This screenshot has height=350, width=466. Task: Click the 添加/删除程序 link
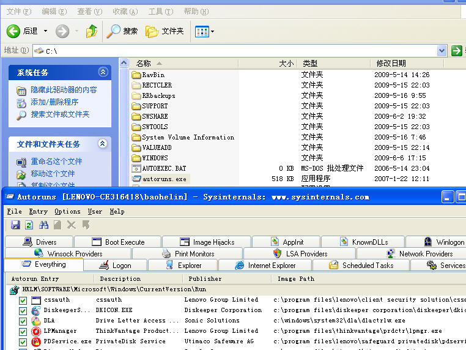pyautogui.click(x=54, y=102)
